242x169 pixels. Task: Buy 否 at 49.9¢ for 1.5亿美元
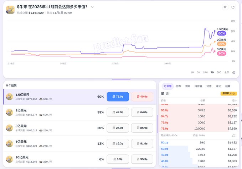coord(142,97)
